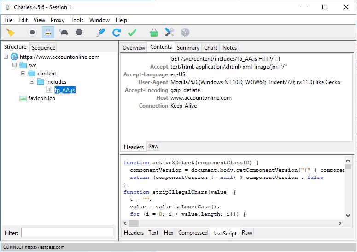Select favicon.ico in the tree
The height and width of the screenshot is (252, 357).
click(x=41, y=98)
